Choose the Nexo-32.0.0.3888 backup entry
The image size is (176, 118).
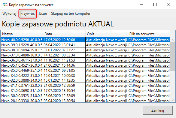click(85, 80)
